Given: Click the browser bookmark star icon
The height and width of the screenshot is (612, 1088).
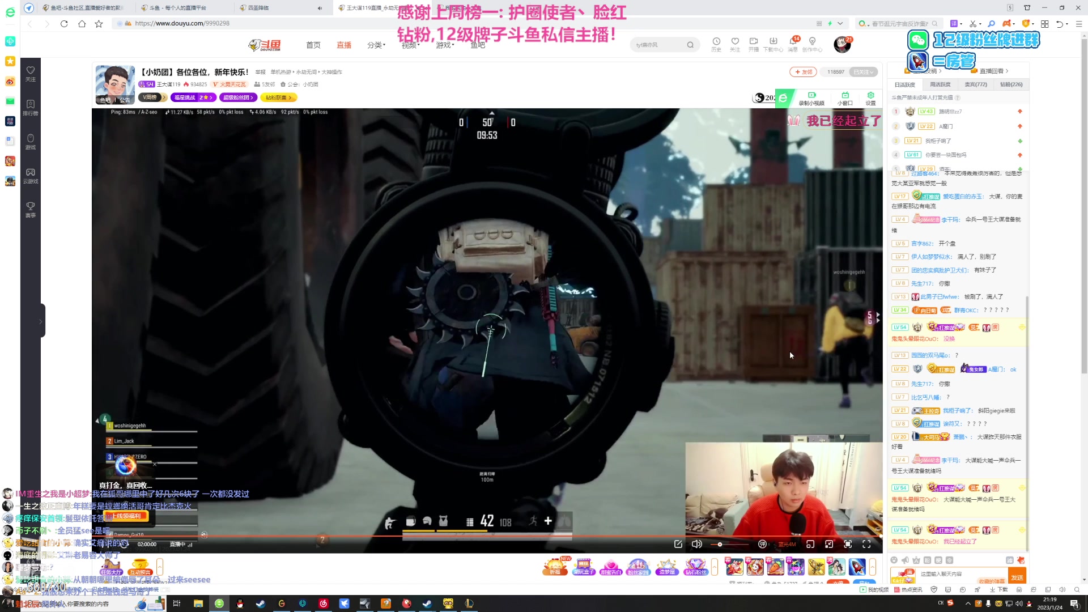Looking at the screenshot, I should pos(99,23).
